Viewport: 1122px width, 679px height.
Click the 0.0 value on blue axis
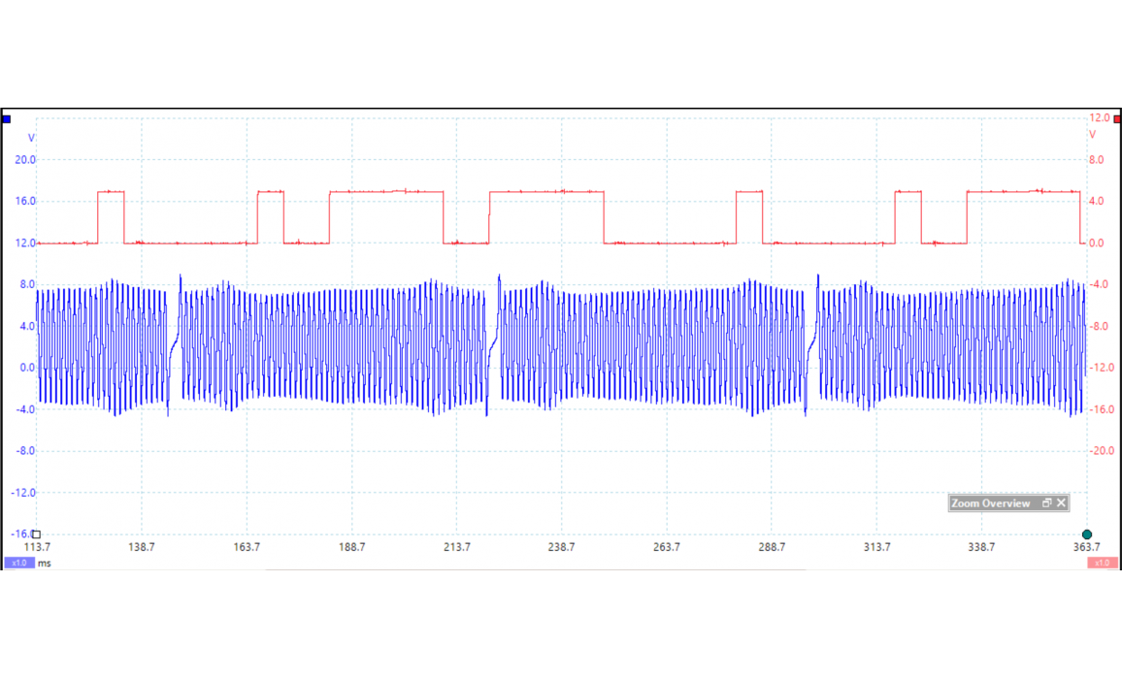[x=27, y=368]
